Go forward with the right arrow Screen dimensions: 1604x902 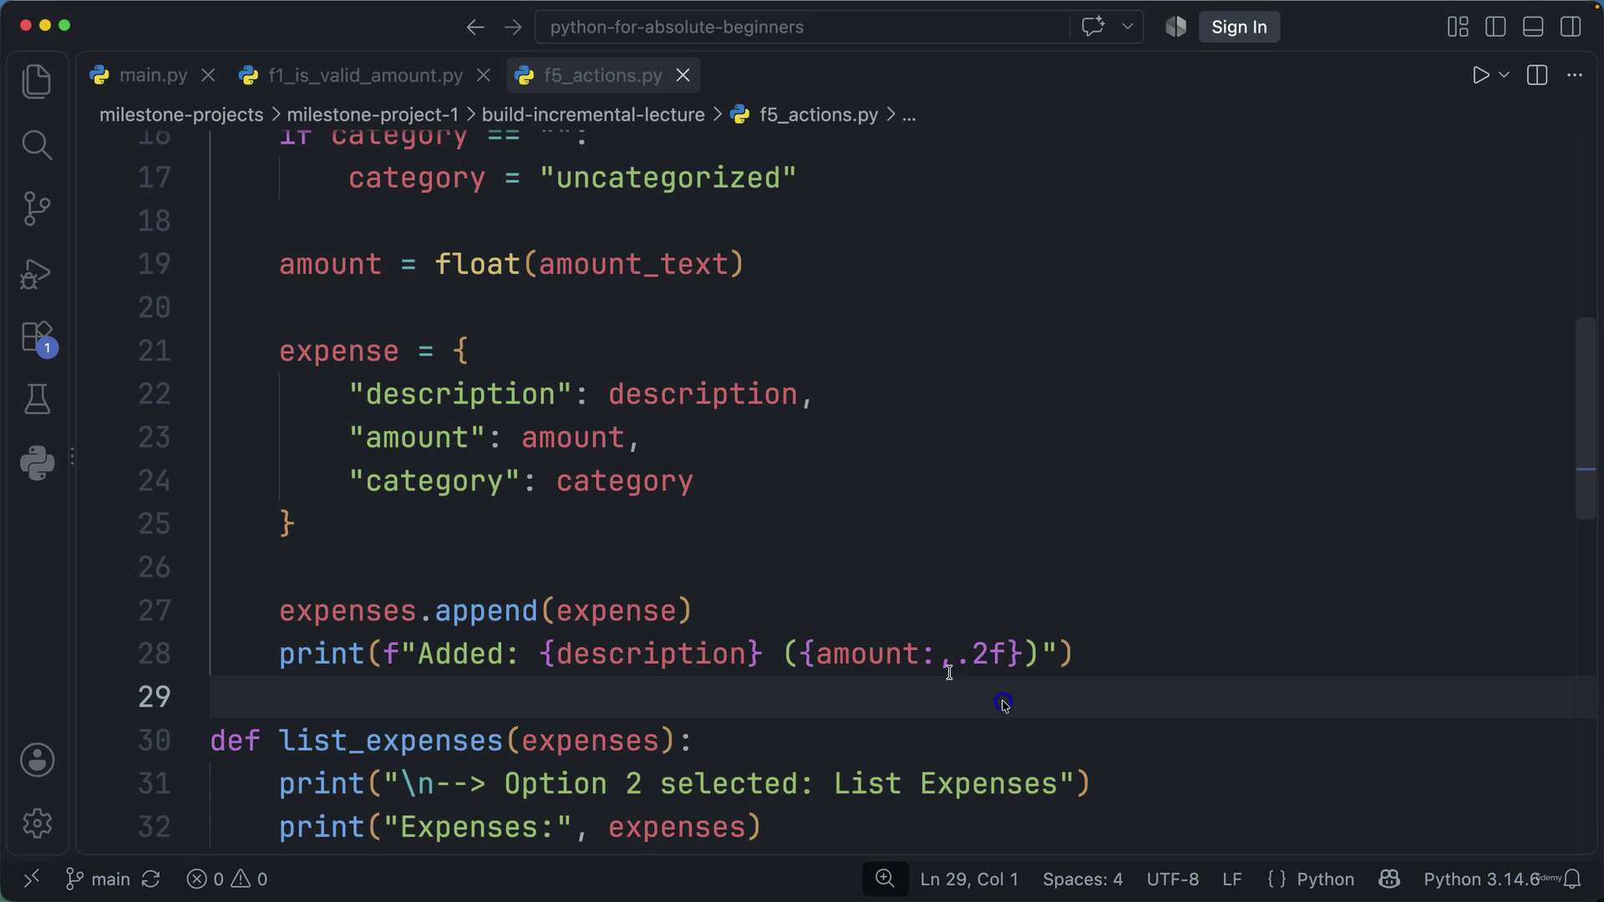pos(513,27)
